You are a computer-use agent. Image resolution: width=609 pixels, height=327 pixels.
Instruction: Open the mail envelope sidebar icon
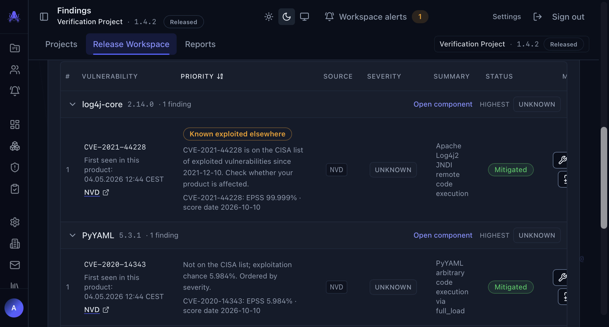point(15,265)
